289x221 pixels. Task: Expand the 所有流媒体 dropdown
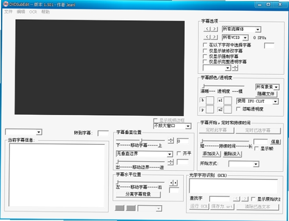[x=258, y=30]
